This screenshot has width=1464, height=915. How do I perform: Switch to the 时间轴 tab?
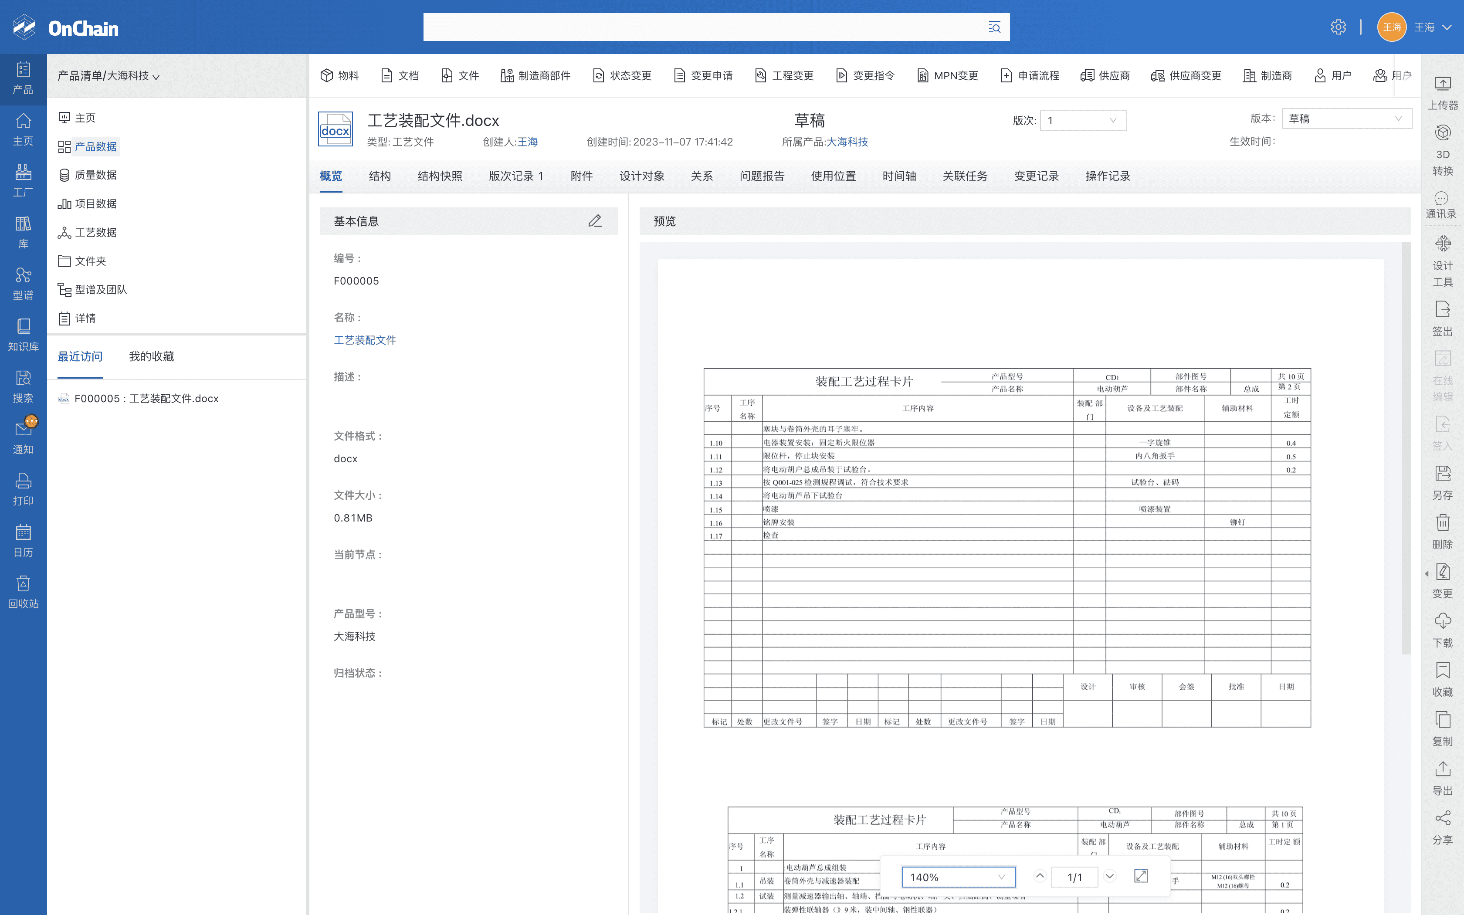click(899, 176)
